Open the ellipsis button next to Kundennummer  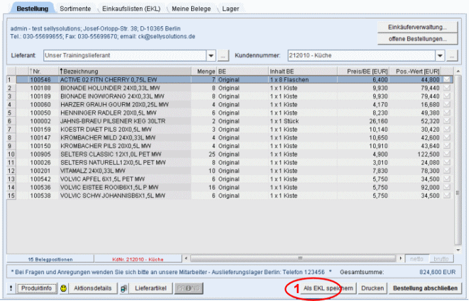point(453,56)
